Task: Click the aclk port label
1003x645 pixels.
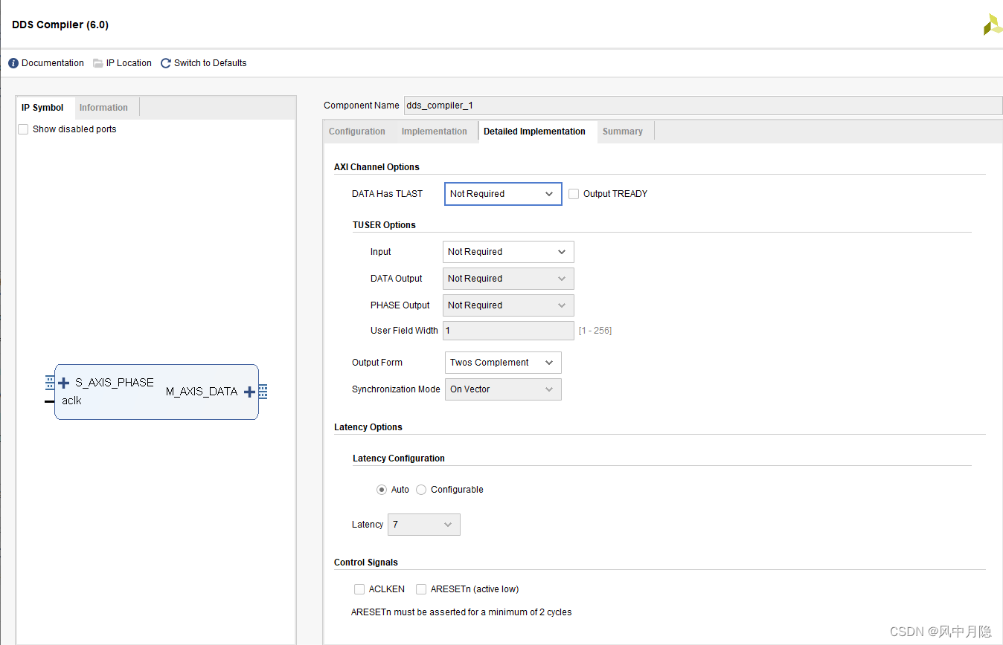Action: click(72, 401)
